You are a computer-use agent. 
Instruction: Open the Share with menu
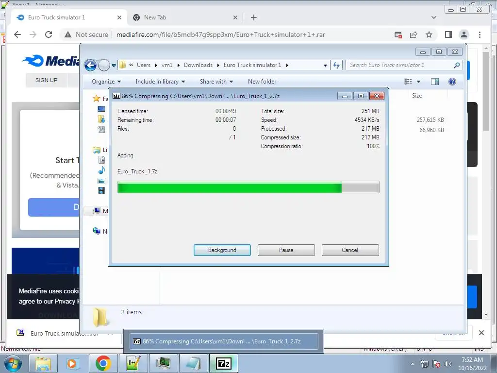point(216,82)
